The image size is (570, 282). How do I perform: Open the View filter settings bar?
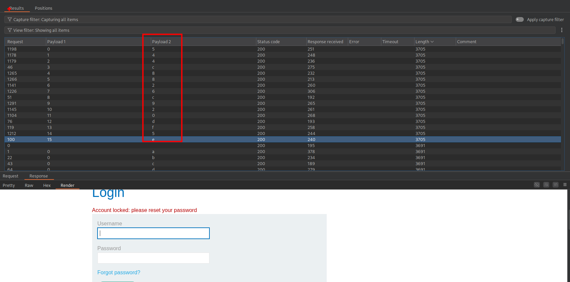(x=280, y=30)
